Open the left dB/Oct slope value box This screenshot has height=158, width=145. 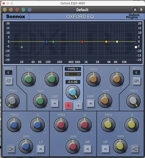pyautogui.click(x=9, y=72)
